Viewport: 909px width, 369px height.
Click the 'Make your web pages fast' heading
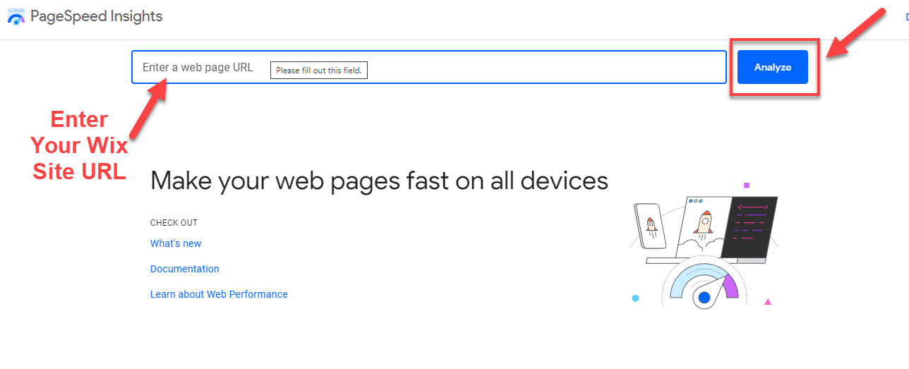pos(379,181)
